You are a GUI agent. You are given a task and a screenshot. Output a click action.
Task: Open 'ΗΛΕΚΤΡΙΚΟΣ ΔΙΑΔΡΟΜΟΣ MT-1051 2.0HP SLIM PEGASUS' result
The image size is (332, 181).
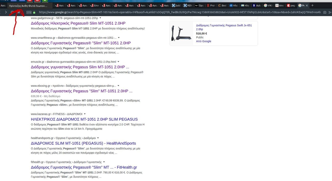tap(84, 119)
